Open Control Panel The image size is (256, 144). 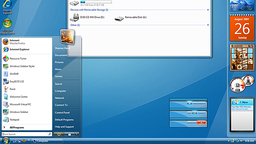click(x=62, y=113)
